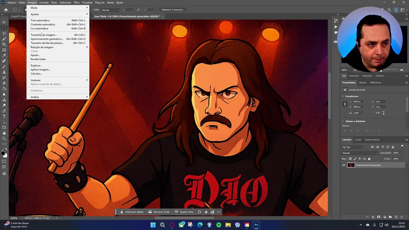Create a new layer
Image resolution: width=409 pixels, height=230 pixels.
click(x=396, y=217)
